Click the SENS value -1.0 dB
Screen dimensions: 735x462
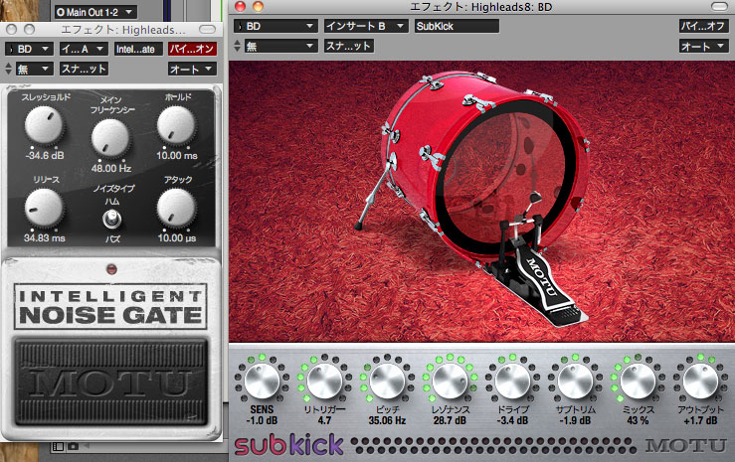[262, 420]
